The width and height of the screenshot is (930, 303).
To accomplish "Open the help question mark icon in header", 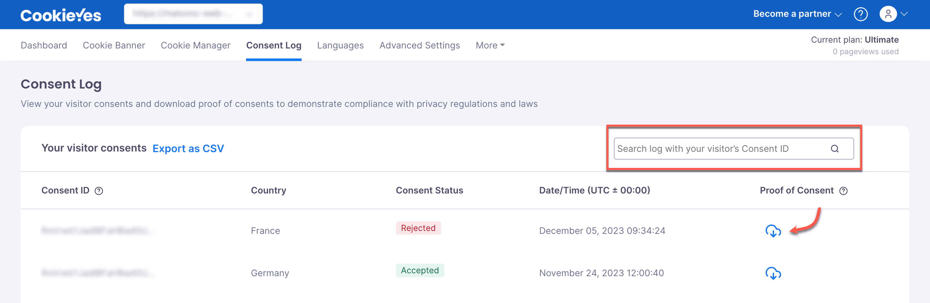I will [860, 15].
